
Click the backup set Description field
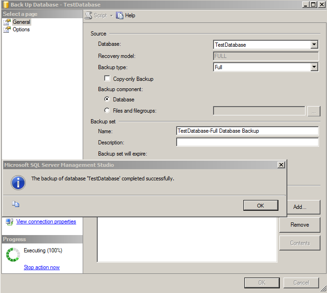pos(247,142)
